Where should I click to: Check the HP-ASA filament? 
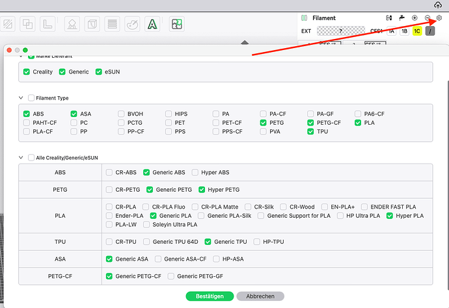(216, 259)
